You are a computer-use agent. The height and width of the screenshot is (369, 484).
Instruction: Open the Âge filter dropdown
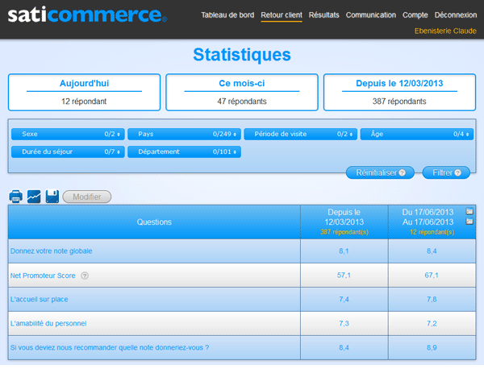415,135
